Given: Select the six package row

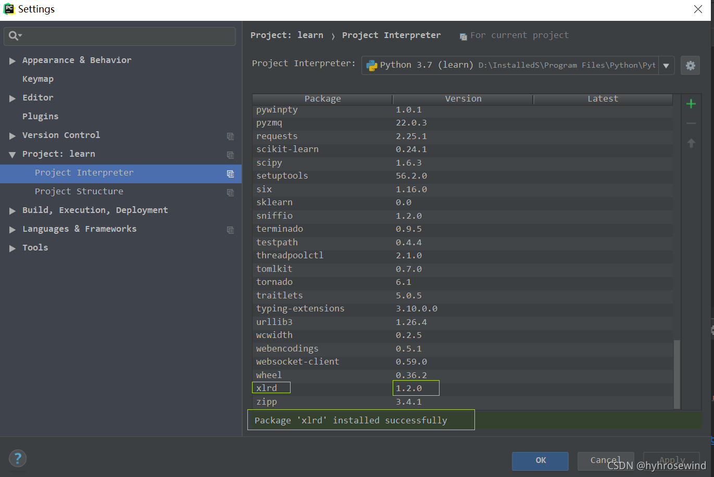Looking at the screenshot, I should click(462, 190).
